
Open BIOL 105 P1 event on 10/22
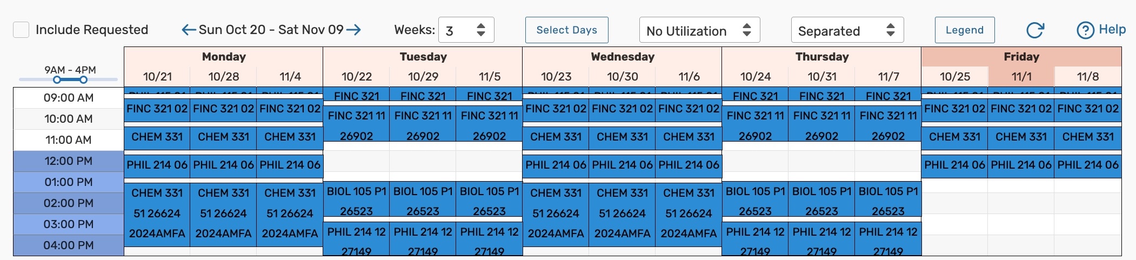coord(356,201)
